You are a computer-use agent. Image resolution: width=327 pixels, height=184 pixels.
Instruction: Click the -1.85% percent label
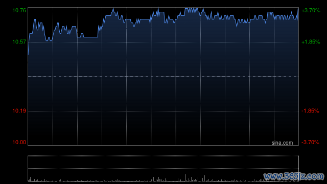click(x=310, y=111)
